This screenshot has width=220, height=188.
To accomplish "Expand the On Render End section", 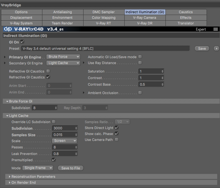I will 10,182.
